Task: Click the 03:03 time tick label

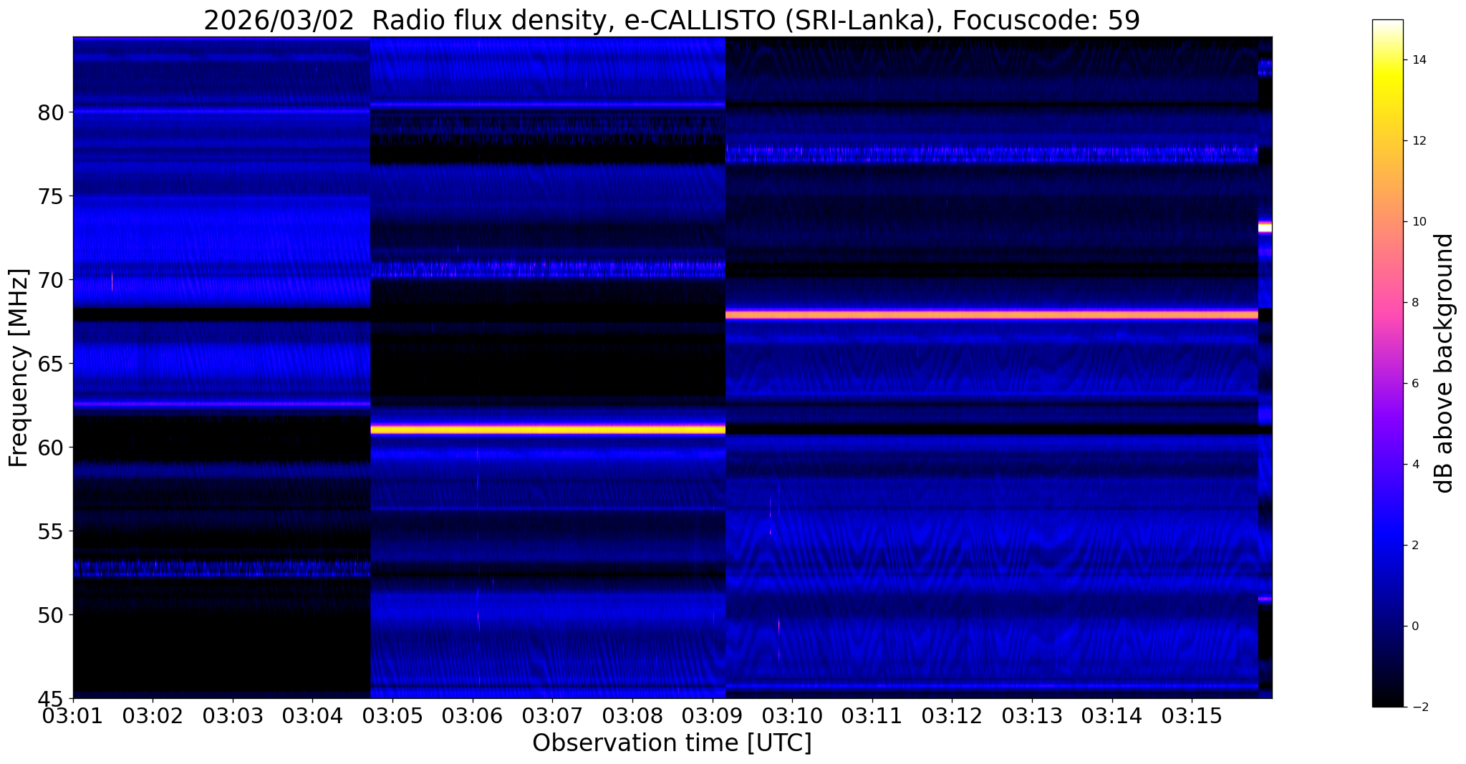Action: click(233, 715)
